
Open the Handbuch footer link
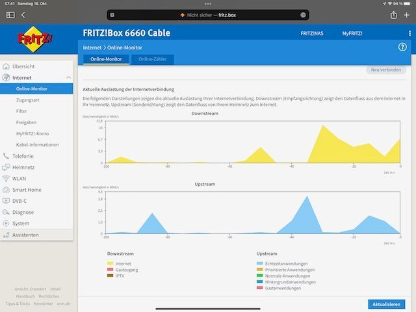click(25, 296)
